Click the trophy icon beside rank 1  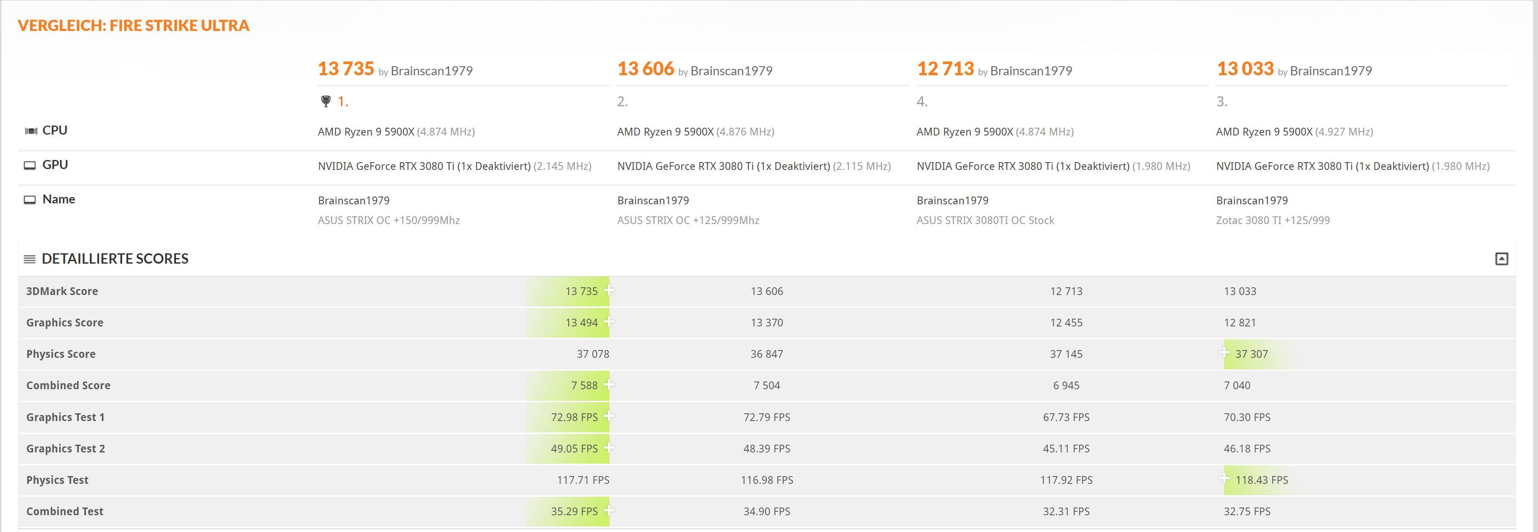click(326, 101)
